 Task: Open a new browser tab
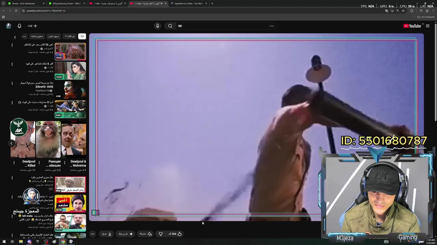pyautogui.click(x=212, y=3)
